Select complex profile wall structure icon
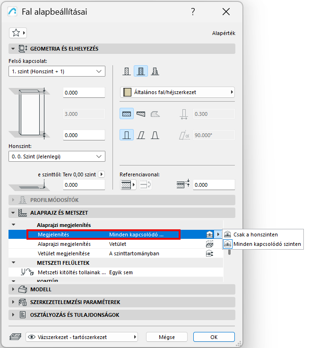The image size is (310, 348). click(x=155, y=71)
